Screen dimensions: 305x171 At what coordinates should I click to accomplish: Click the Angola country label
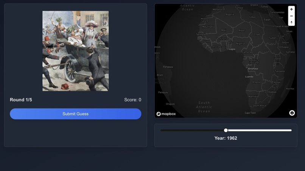click(x=256, y=82)
